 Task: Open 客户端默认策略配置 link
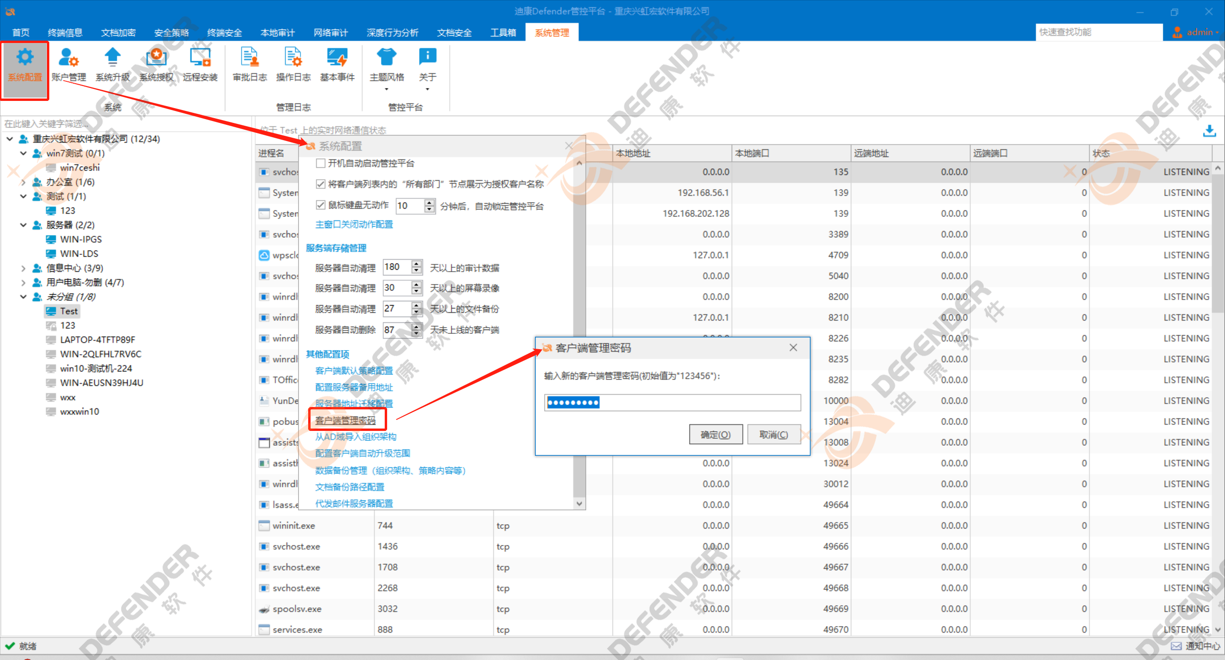coord(354,371)
